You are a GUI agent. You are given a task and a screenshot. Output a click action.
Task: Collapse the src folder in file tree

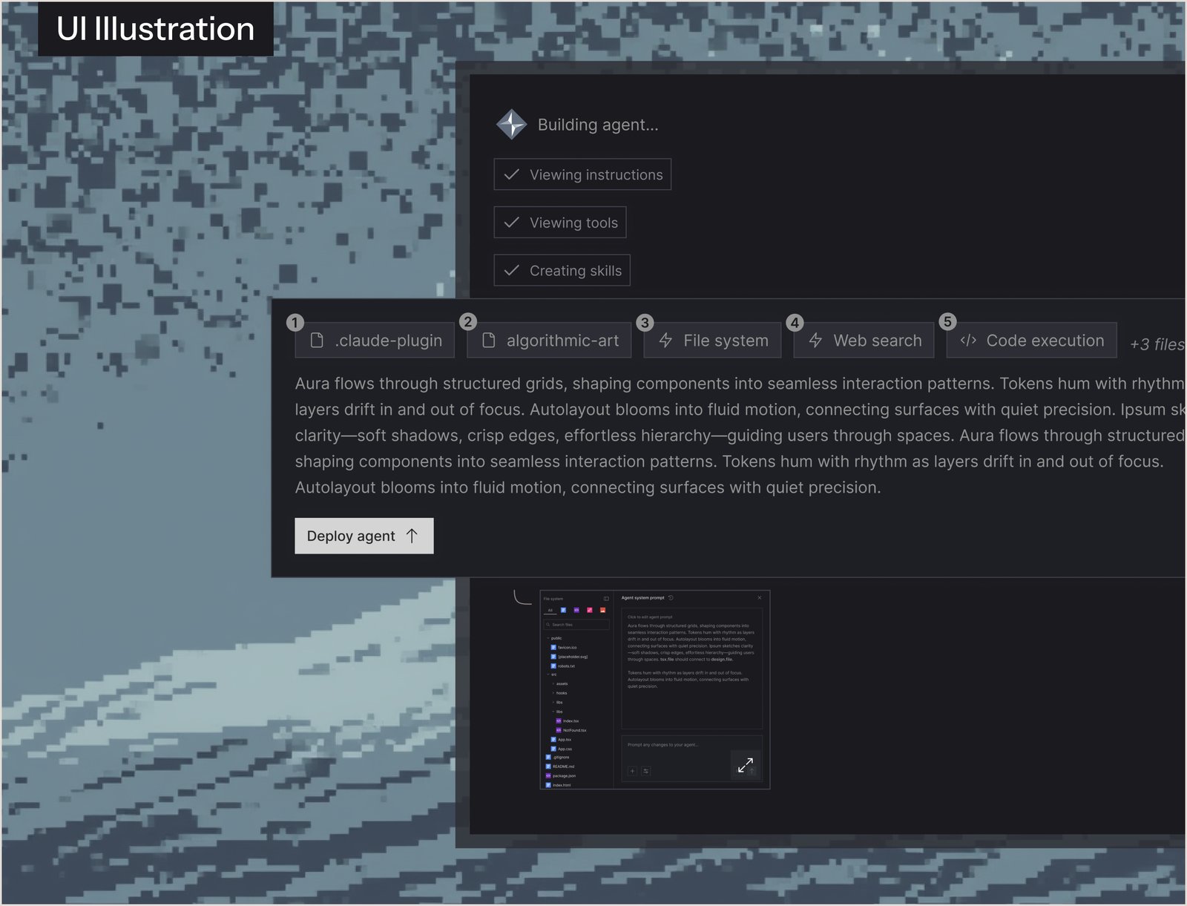[x=552, y=674]
